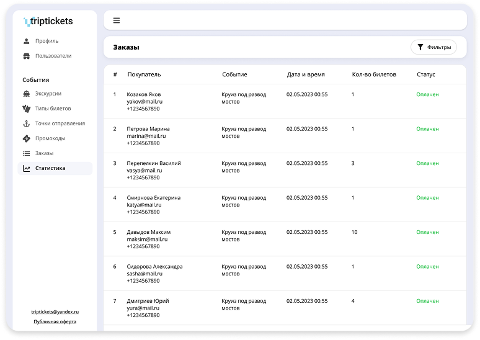Click the Пользователи users icon
480x340 pixels.
pos(27,56)
